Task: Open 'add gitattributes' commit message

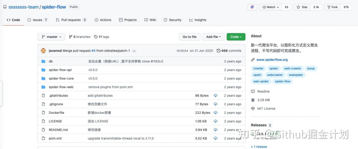Action: (100, 95)
